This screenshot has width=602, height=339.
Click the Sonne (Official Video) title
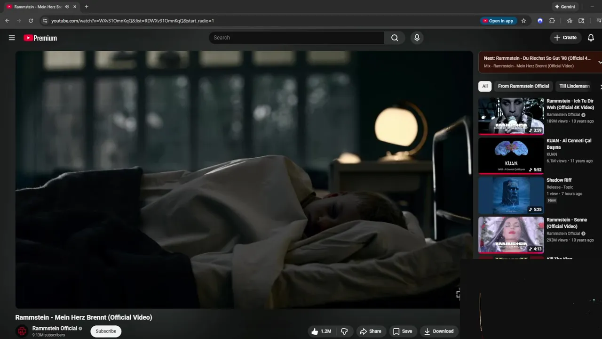[x=567, y=223]
